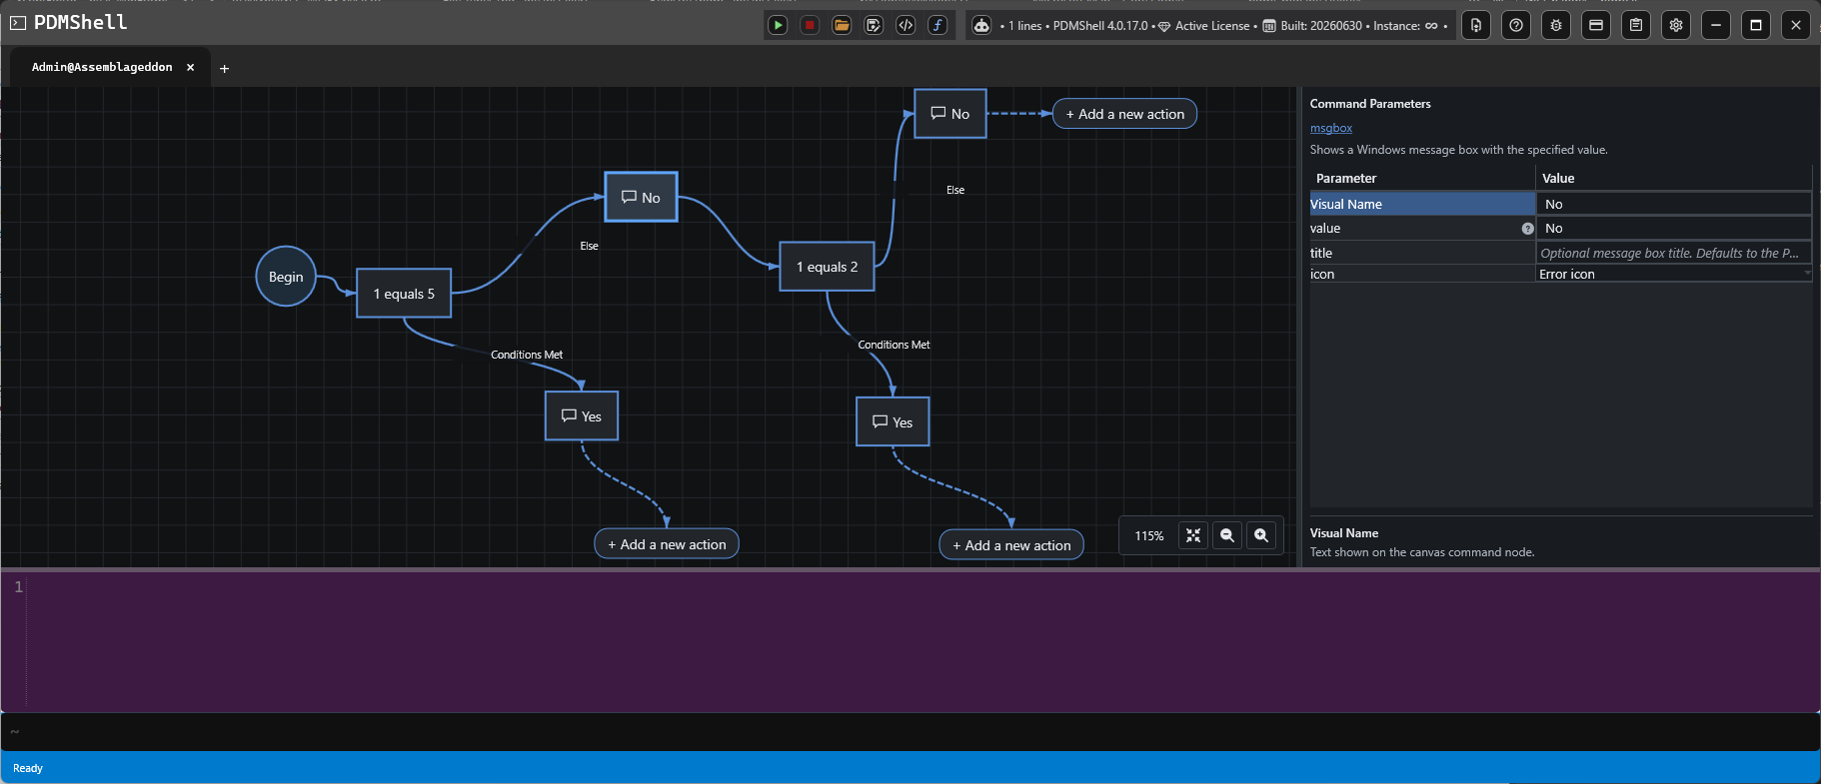Click the save/edit script icon
Image resolution: width=1821 pixels, height=784 pixels.
[x=874, y=25]
